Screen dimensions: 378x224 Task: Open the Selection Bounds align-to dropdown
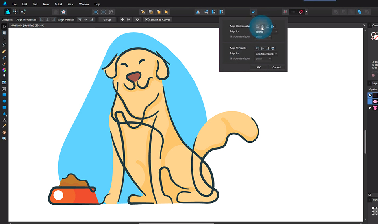(266, 54)
